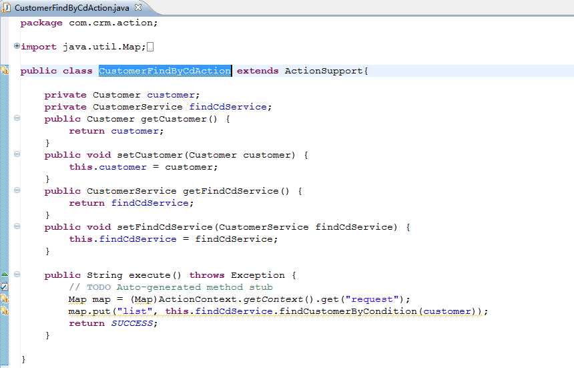Collapse the execute() method

coord(17,274)
